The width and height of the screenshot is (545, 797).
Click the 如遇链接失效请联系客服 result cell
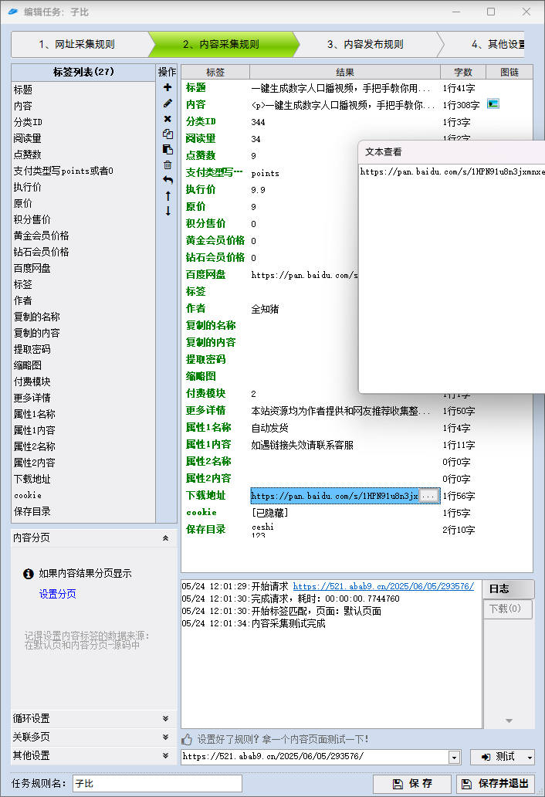pyautogui.click(x=302, y=446)
